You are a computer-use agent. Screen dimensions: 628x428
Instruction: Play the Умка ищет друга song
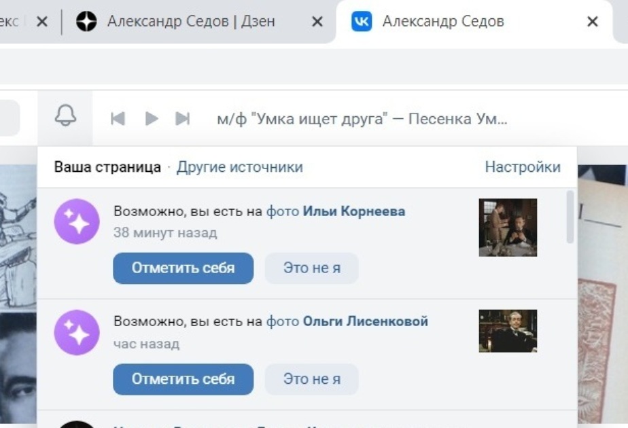click(152, 118)
